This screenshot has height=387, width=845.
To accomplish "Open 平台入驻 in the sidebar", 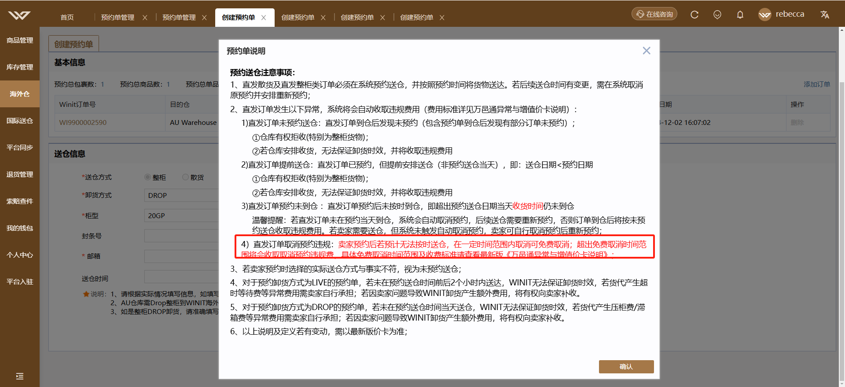I will click(x=20, y=281).
